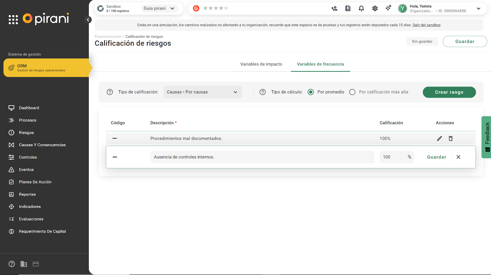Open Riesgos in the sidebar menu

26,133
